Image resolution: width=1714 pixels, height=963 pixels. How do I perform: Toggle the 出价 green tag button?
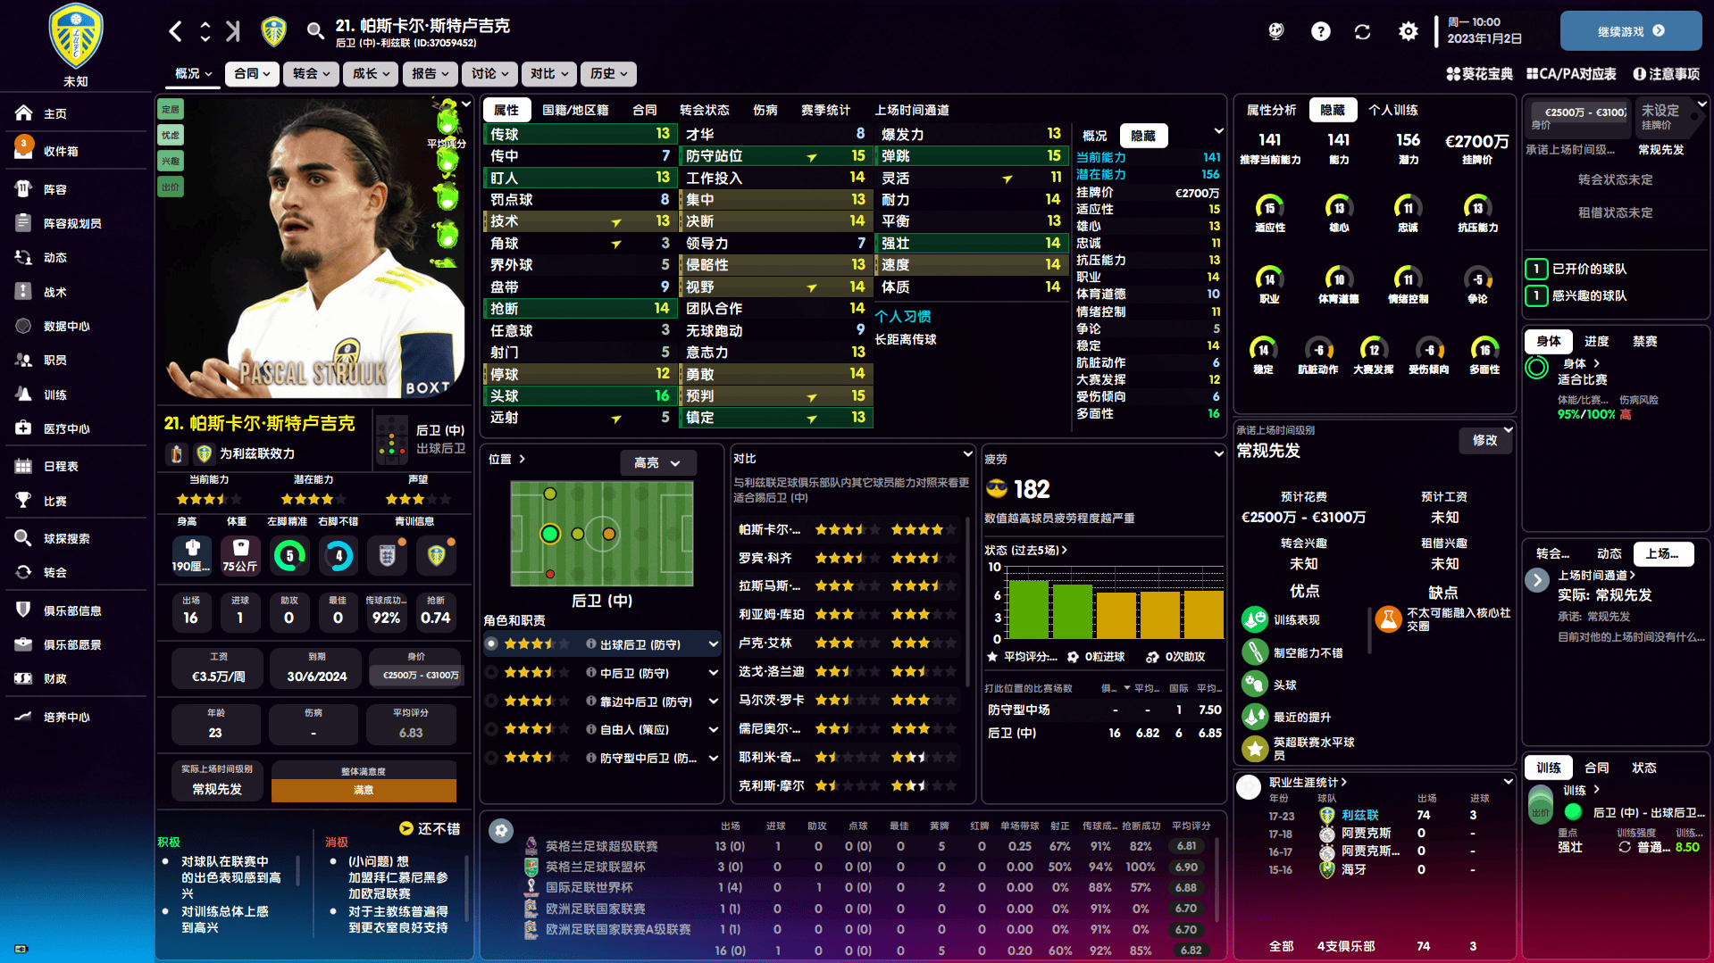171,187
